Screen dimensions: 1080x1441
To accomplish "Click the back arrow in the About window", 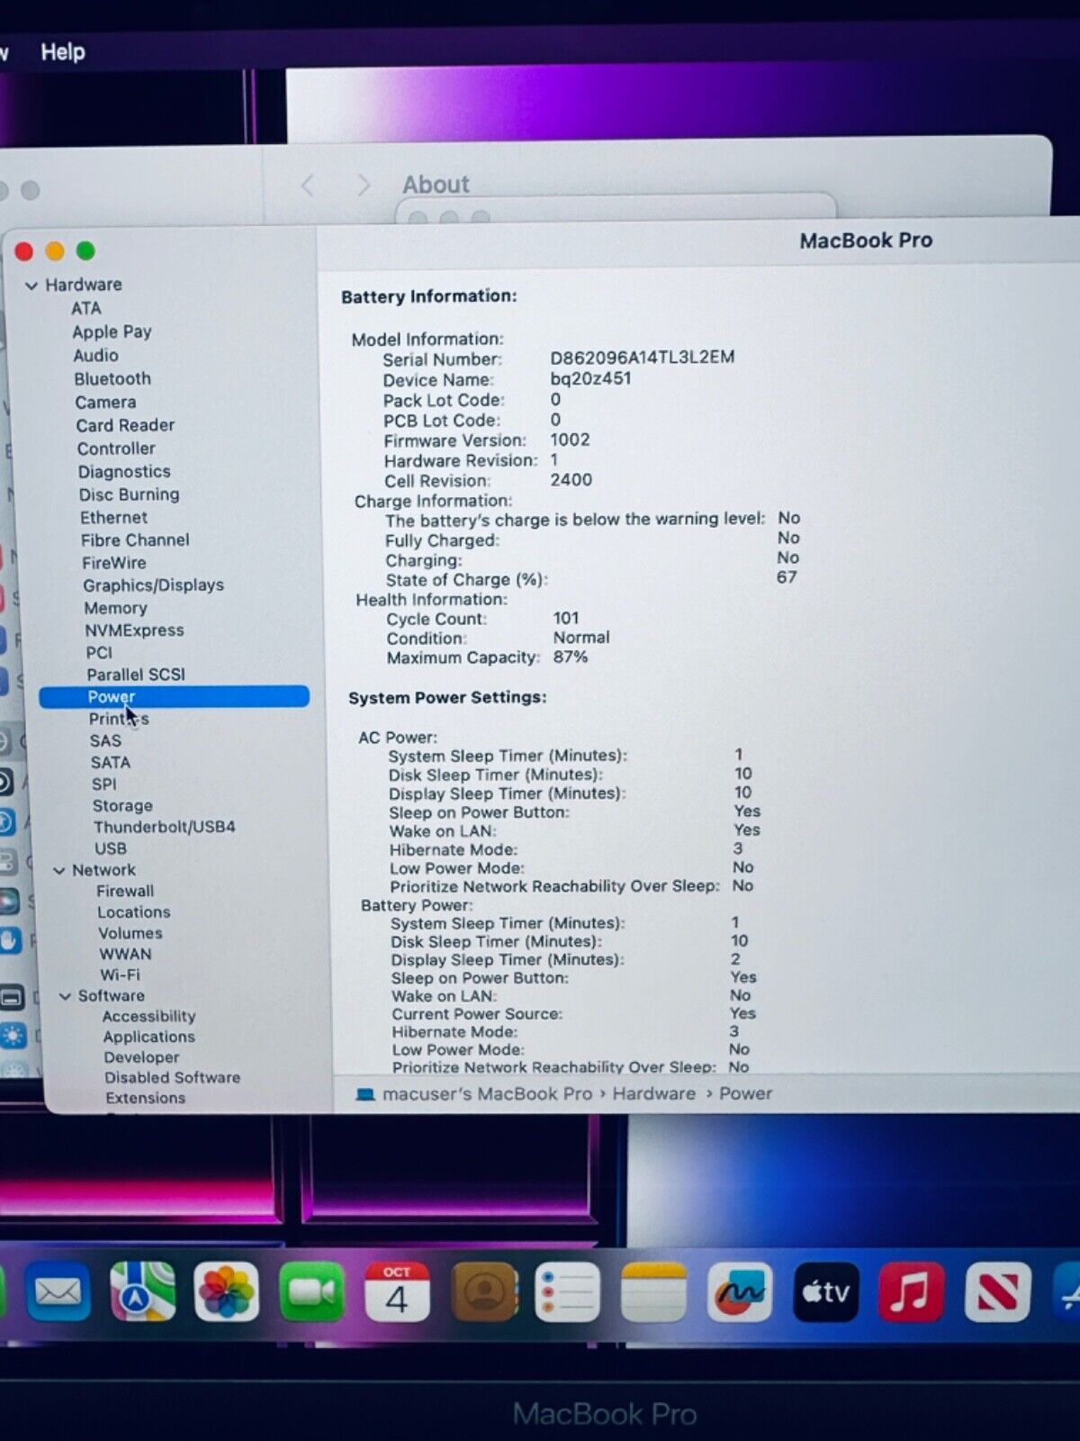I will tap(308, 186).
